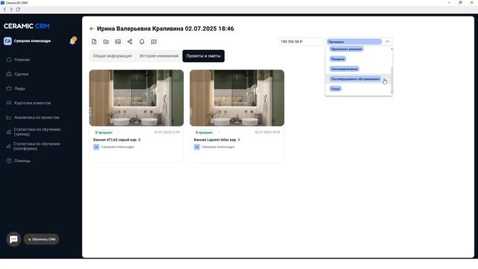Click the СА avatar on the ATLAS серый card

tap(96, 147)
